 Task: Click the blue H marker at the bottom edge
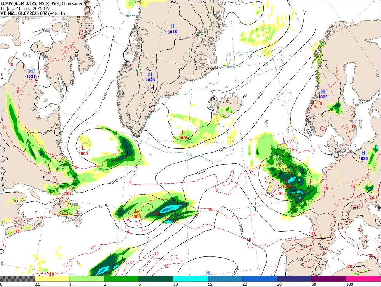point(208,273)
